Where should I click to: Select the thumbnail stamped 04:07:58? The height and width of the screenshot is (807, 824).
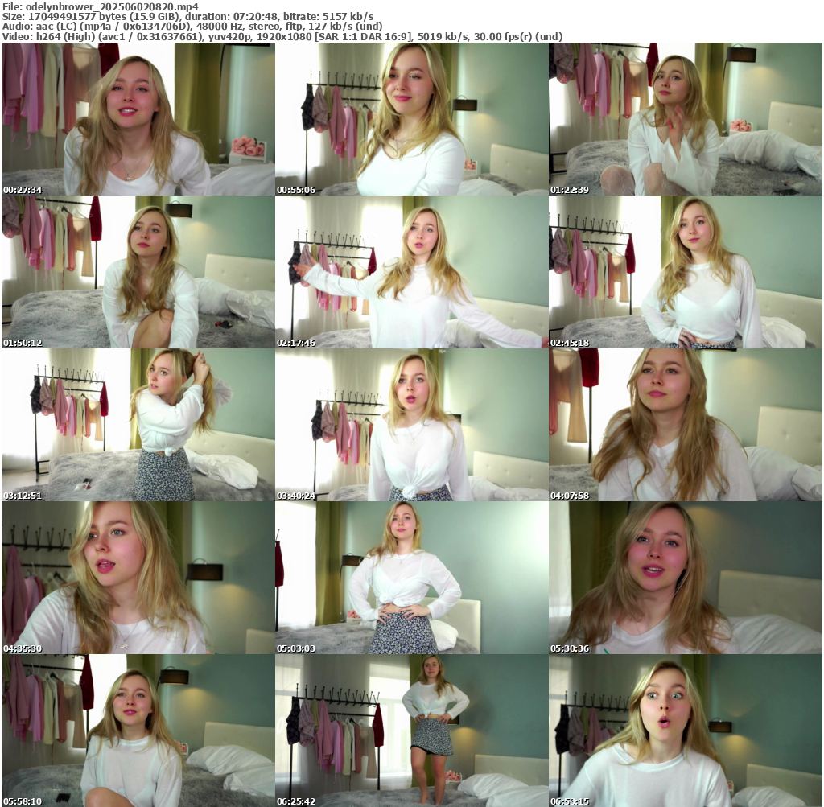point(686,425)
